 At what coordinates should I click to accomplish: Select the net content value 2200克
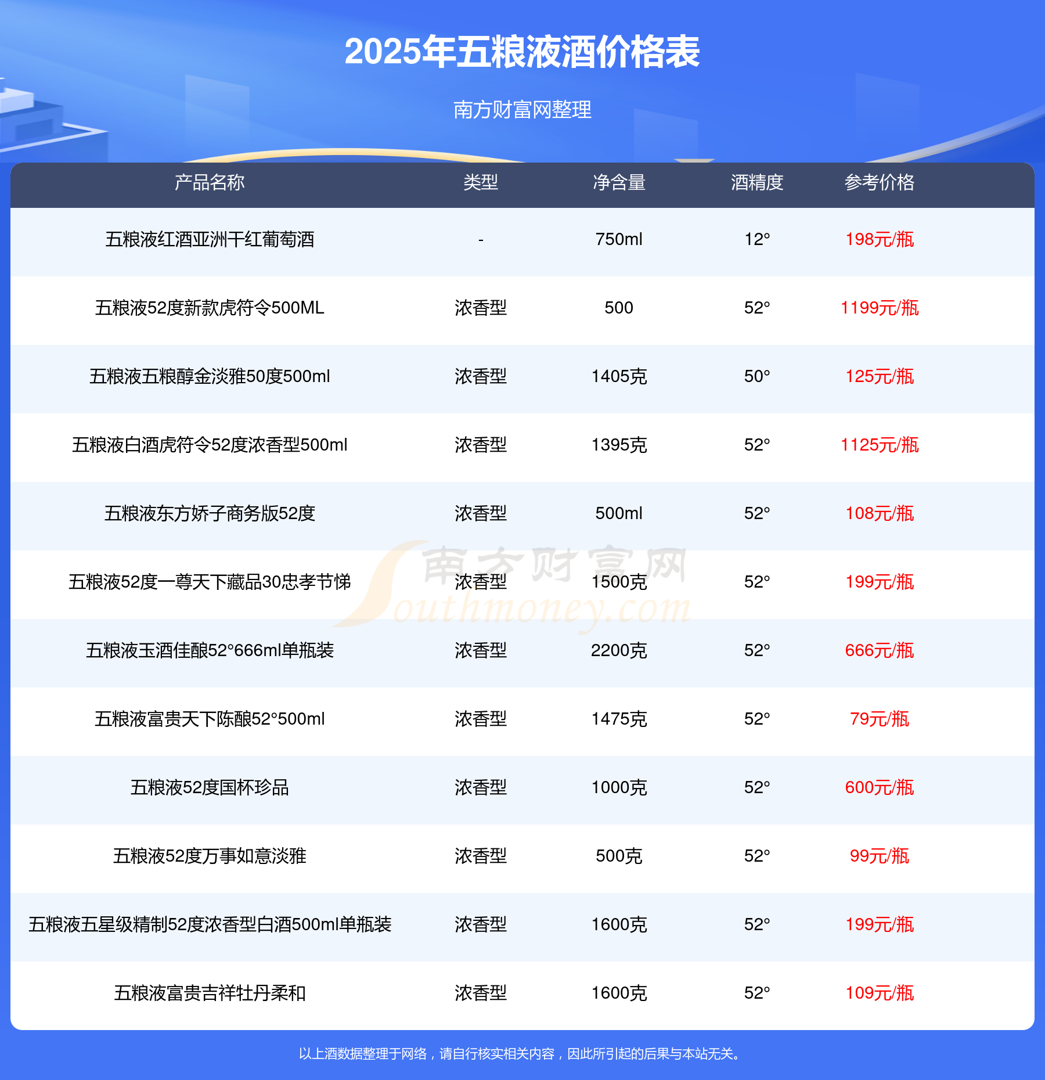coord(619,650)
